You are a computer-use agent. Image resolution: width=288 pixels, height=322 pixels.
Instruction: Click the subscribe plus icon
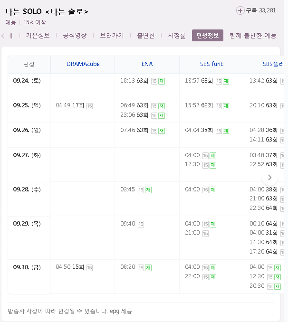coord(240,10)
